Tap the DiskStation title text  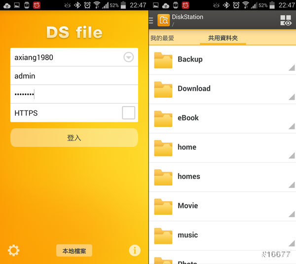coord(187,17)
